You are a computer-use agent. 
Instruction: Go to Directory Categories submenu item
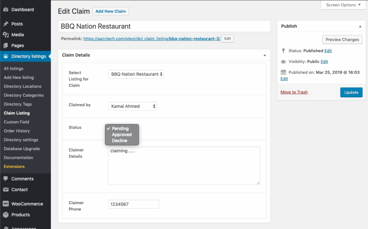point(24,95)
